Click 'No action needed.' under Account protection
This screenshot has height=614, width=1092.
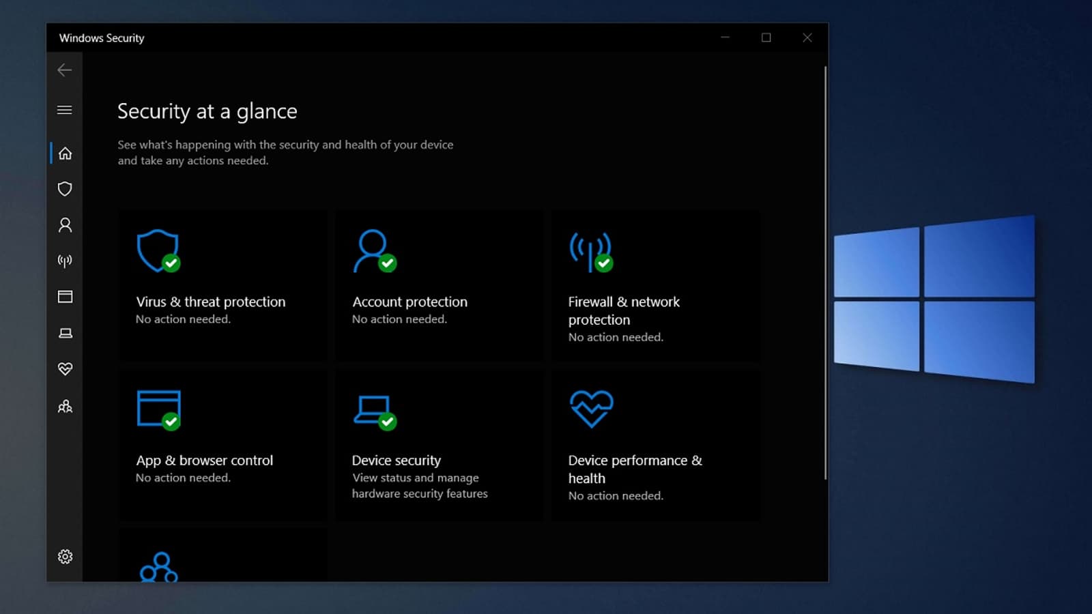tap(399, 319)
